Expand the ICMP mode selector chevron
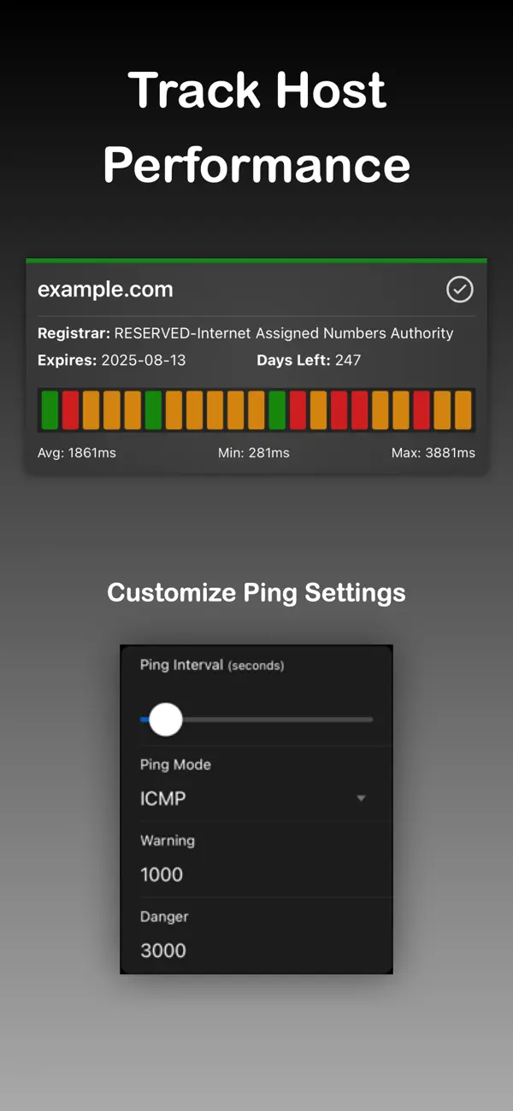This screenshot has height=1111, width=513. point(360,798)
